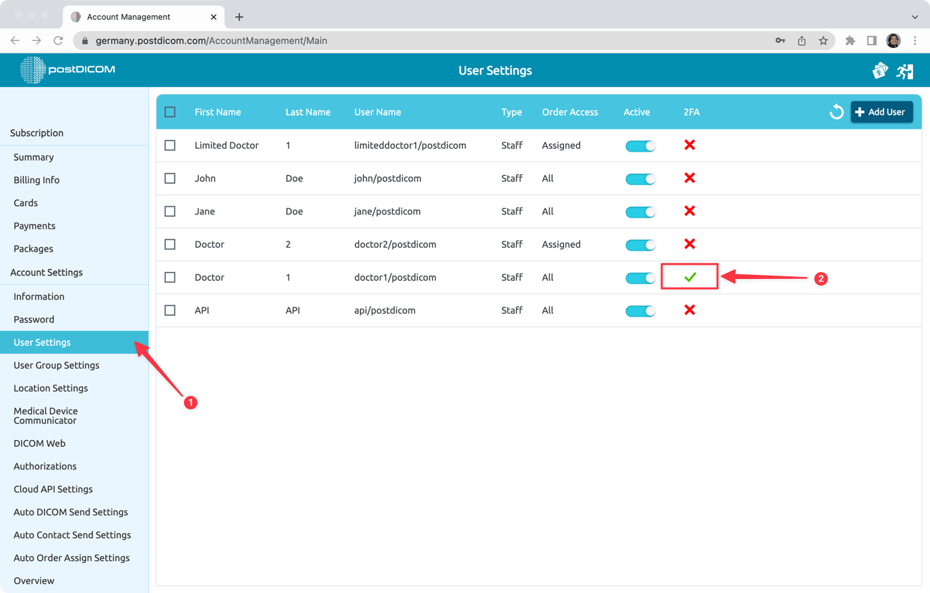This screenshot has width=930, height=593.
Task: Expand the Subscription section in sidebar
Action: [x=36, y=133]
